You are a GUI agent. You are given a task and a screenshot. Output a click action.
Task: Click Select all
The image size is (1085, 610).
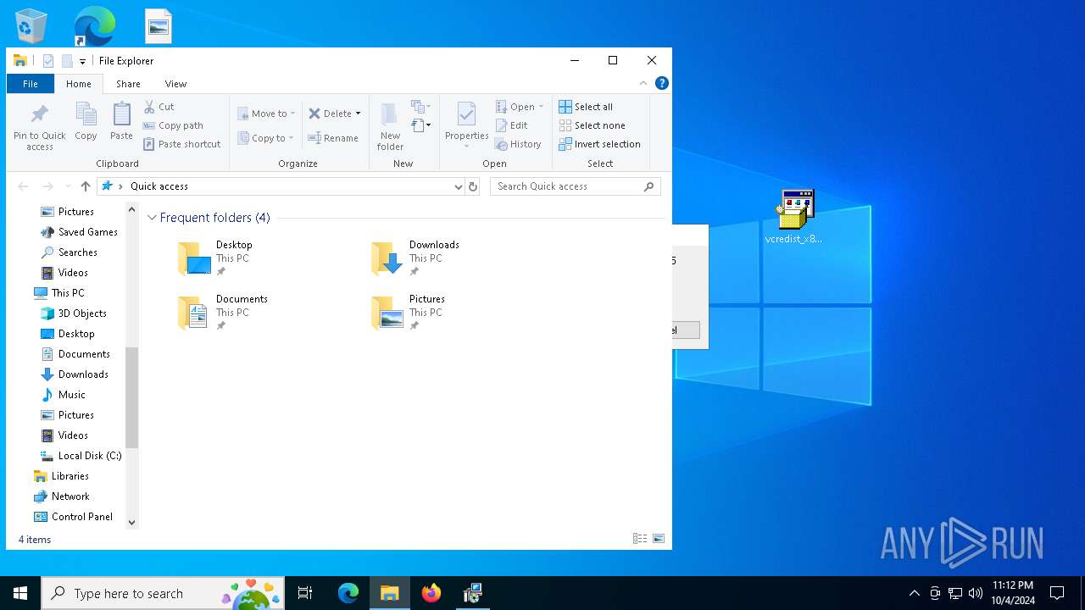coord(586,107)
